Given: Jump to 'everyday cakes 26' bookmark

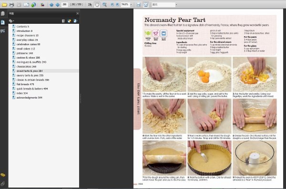Looking at the screenshot, I should [27, 40].
